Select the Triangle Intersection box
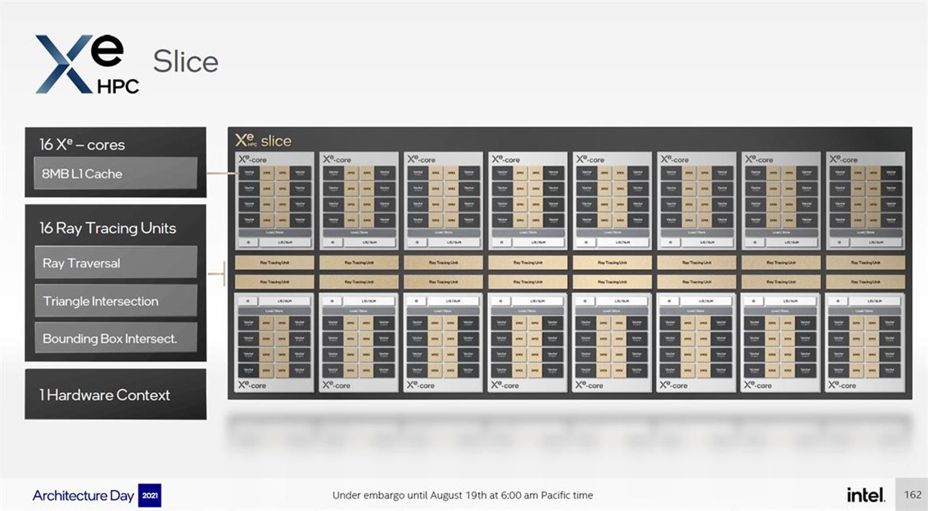Image resolution: width=928 pixels, height=511 pixels. click(115, 301)
